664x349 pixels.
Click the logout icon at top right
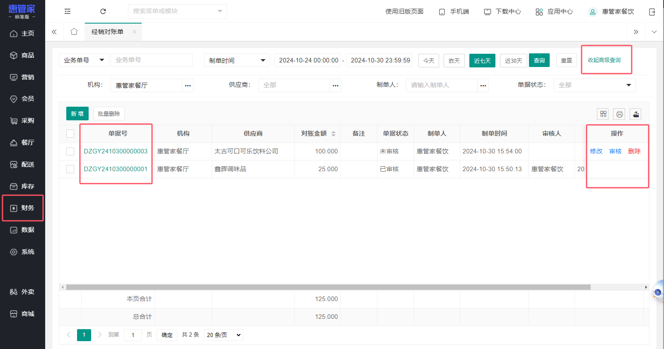(652, 12)
